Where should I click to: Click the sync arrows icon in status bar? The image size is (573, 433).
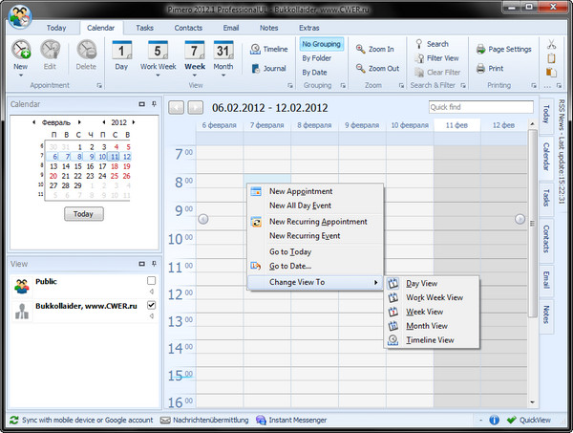point(14,421)
